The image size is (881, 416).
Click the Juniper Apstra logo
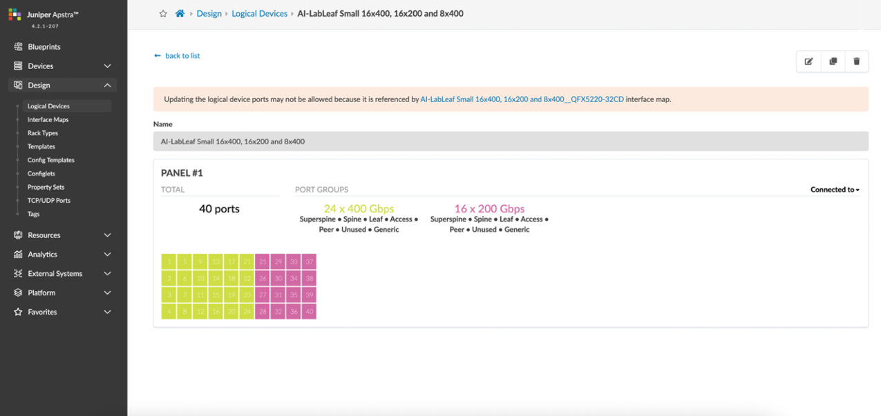click(x=15, y=14)
